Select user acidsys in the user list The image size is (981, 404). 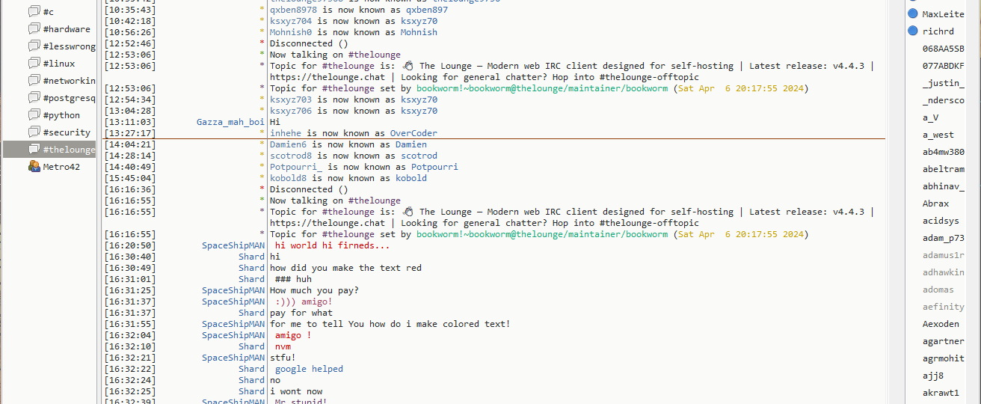(941, 221)
